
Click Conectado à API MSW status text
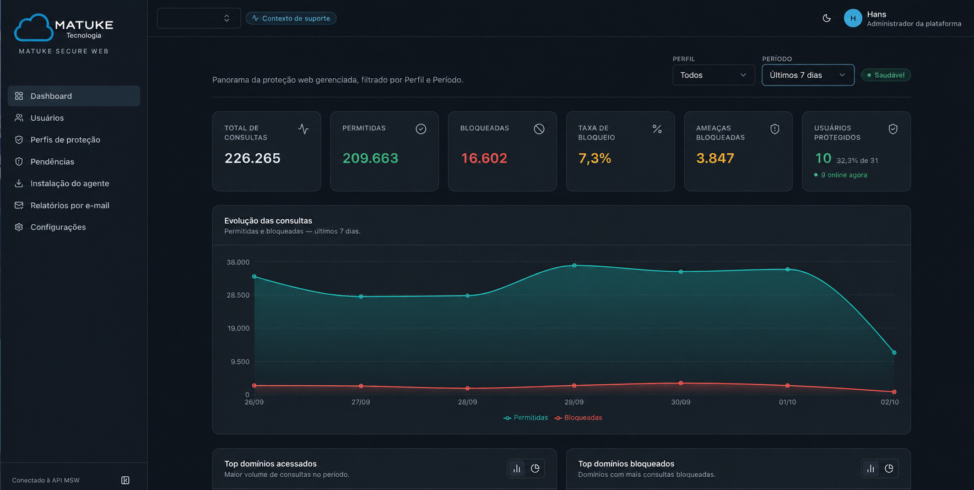(x=46, y=481)
